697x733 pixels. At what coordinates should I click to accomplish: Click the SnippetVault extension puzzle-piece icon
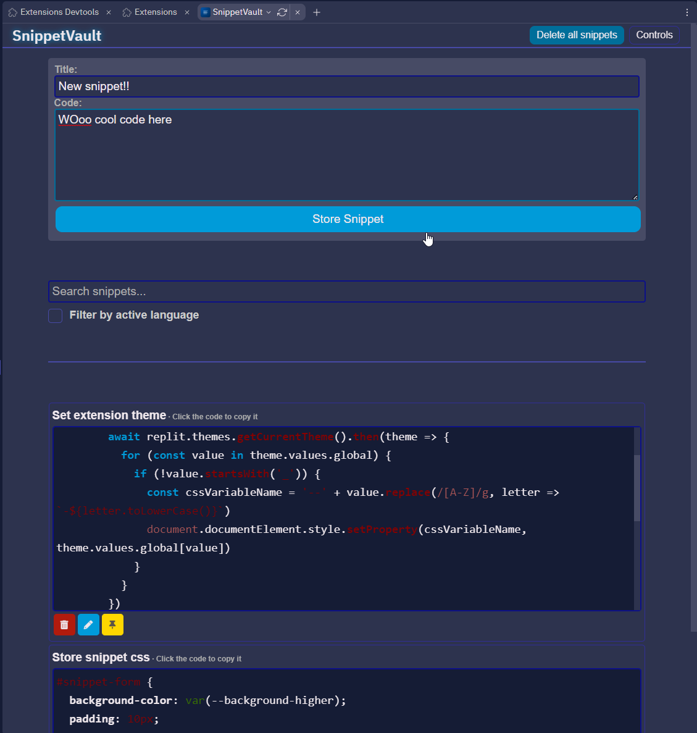point(206,12)
